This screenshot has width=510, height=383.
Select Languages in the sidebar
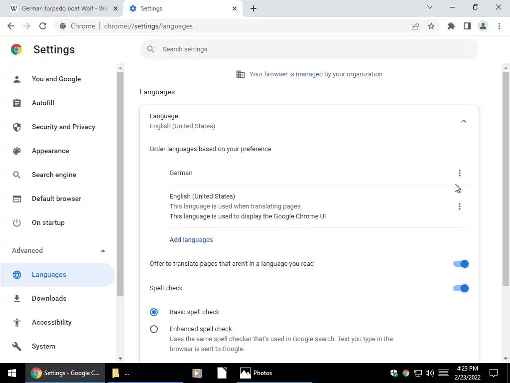(x=57, y=275)
